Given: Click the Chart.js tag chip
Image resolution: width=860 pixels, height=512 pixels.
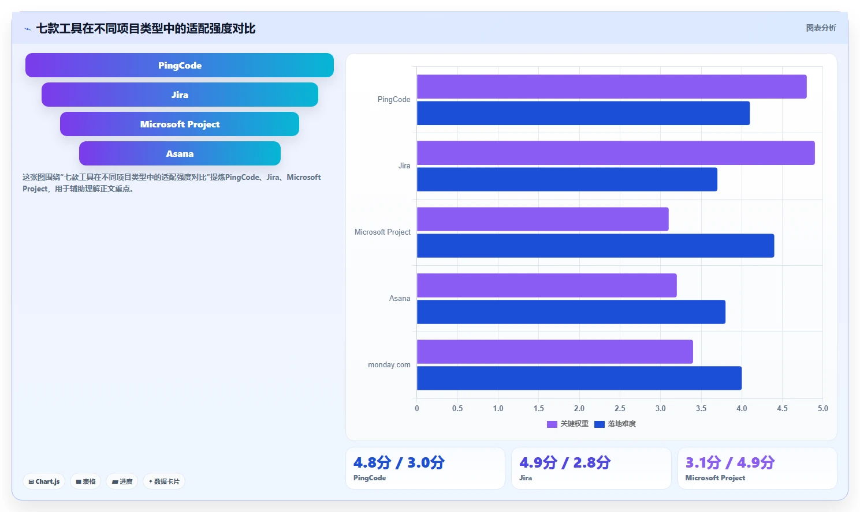Looking at the screenshot, I should point(44,481).
